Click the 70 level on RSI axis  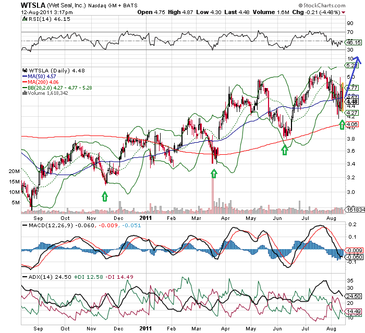[350, 32]
